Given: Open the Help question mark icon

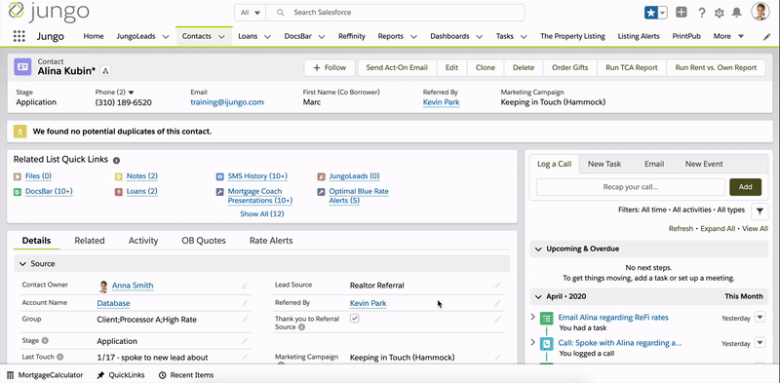Looking at the screenshot, I should tap(701, 13).
